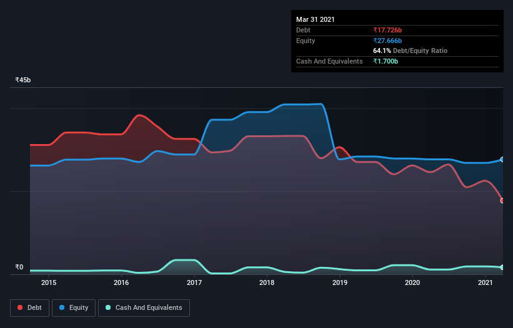
Task: Click the 2020 x-axis label
Action: (412, 282)
